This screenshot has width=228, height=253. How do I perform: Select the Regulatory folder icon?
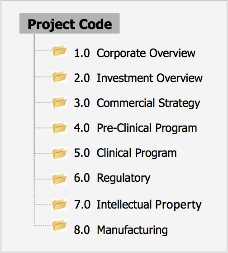pyautogui.click(x=59, y=179)
